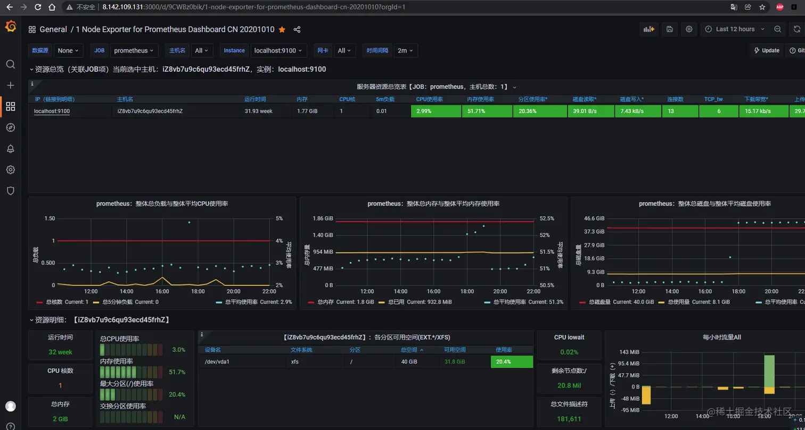Save the dashboard using the save icon

(669, 29)
